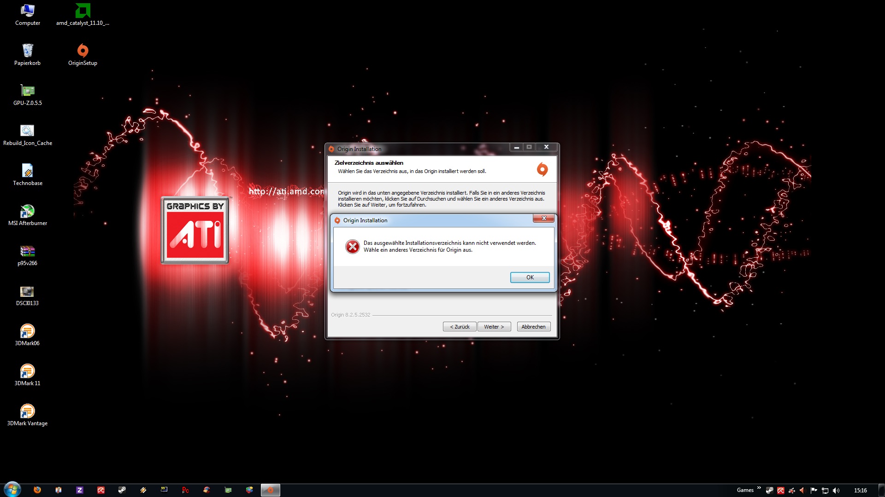Click OK in the Origin error dialog

530,277
